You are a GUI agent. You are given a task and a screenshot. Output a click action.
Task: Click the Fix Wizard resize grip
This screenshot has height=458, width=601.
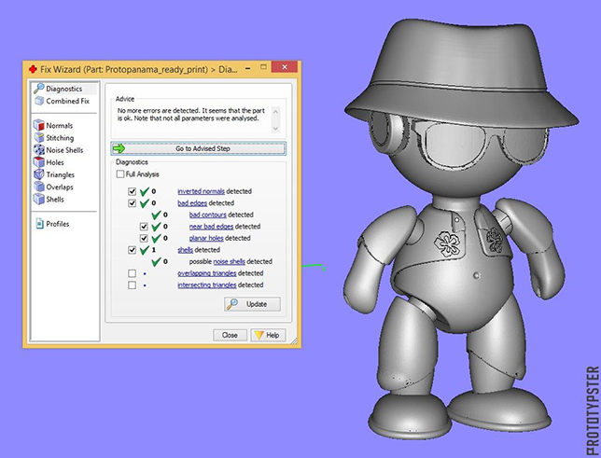click(x=294, y=340)
